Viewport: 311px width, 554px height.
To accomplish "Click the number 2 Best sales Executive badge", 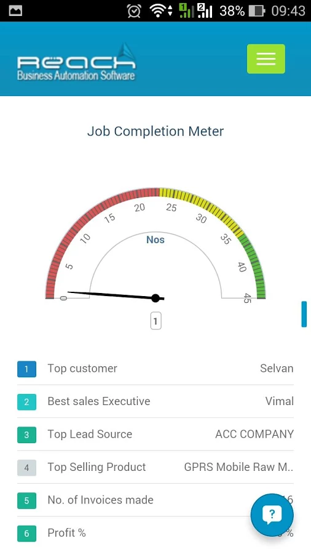I will pos(27,401).
